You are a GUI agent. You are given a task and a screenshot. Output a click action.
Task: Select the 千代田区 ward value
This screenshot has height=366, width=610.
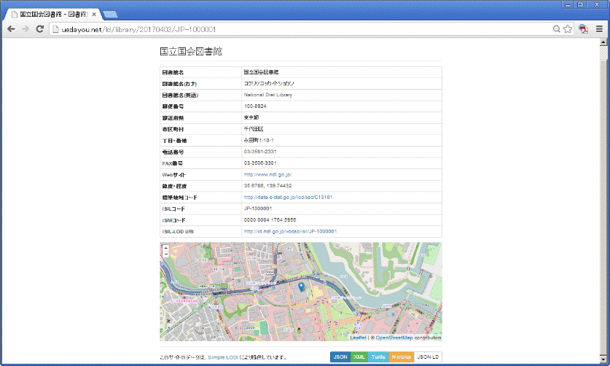(254, 129)
